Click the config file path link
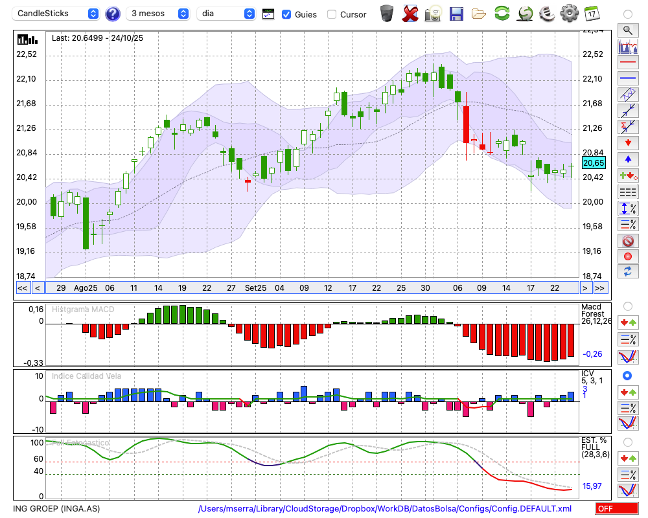The image size is (648, 518). coord(385,509)
